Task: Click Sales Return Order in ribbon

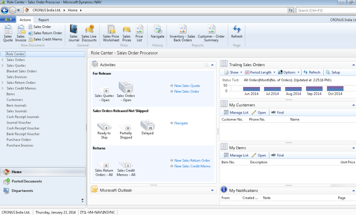Action: click(x=45, y=33)
